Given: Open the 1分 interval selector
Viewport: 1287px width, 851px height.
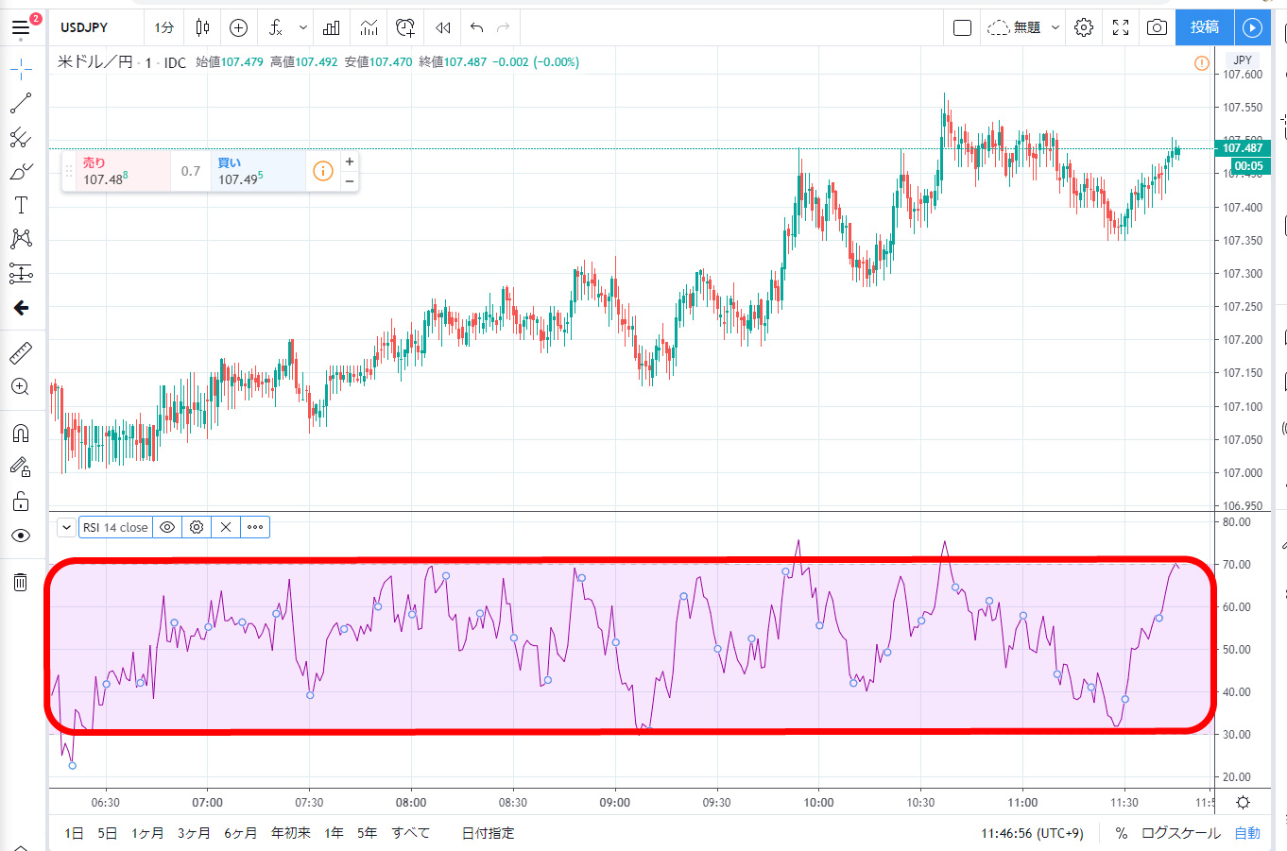Looking at the screenshot, I should point(164,27).
